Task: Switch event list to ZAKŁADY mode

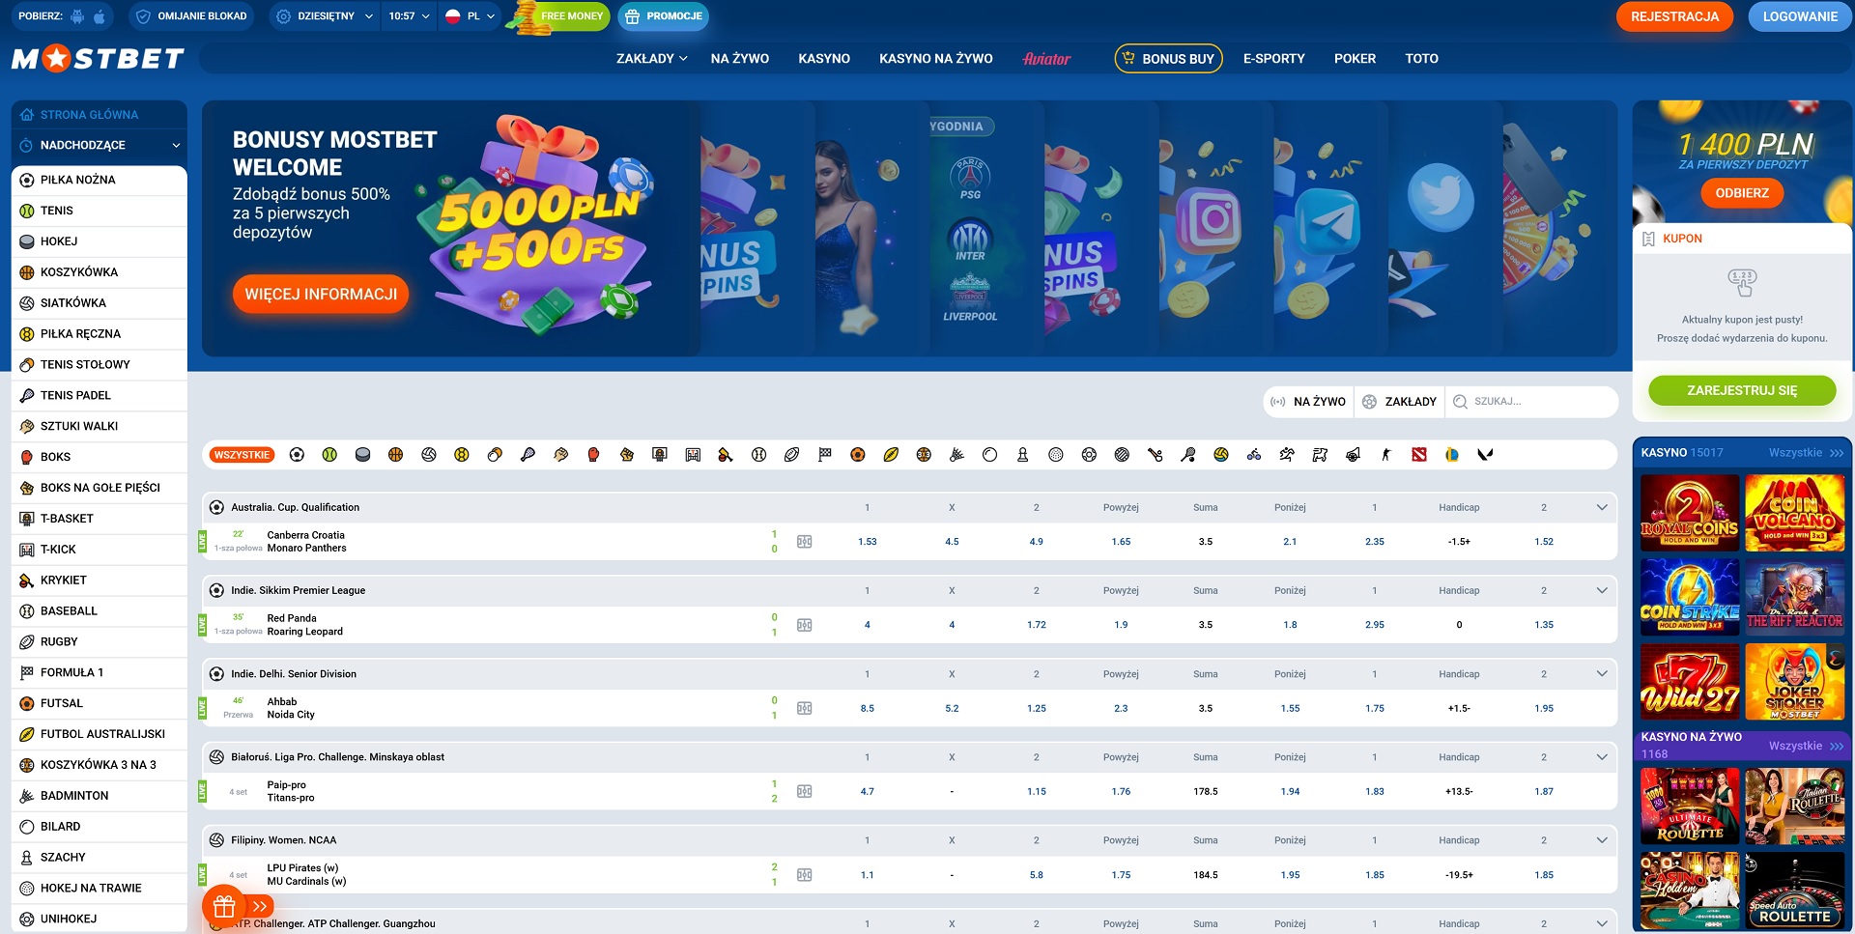Action: click(1400, 402)
